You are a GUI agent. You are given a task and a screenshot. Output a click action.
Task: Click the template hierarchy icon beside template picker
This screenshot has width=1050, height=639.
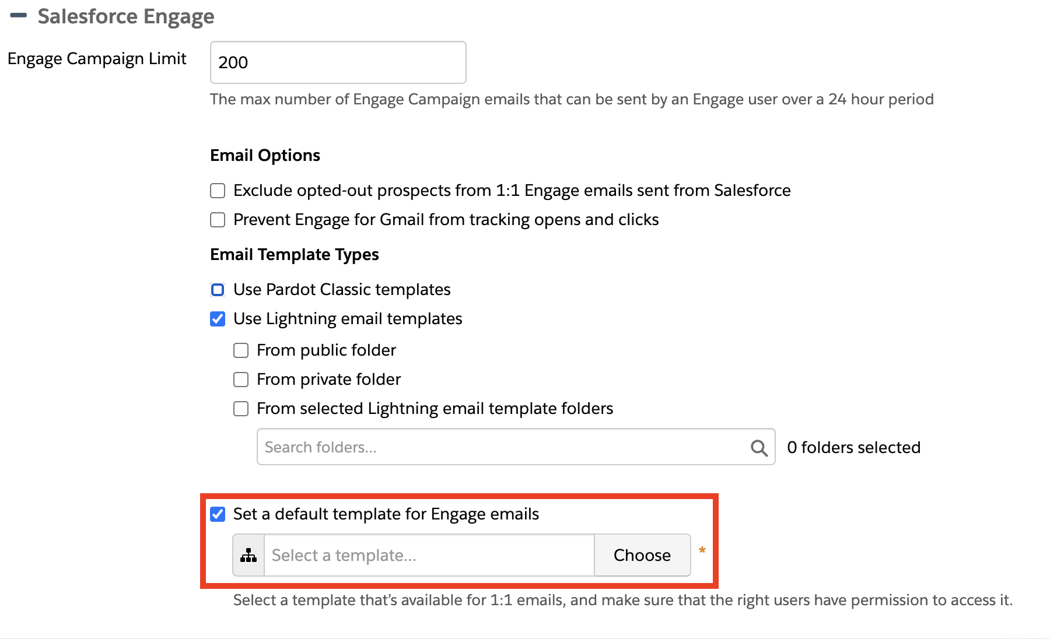[248, 555]
